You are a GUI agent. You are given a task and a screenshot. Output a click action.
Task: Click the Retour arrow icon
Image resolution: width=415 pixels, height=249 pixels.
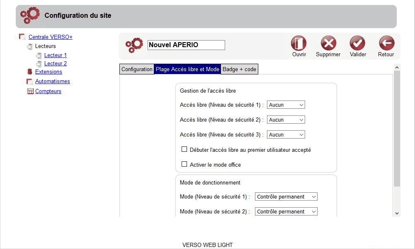(x=387, y=43)
